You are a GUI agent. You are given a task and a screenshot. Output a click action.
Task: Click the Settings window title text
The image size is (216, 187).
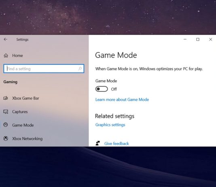pos(22,40)
